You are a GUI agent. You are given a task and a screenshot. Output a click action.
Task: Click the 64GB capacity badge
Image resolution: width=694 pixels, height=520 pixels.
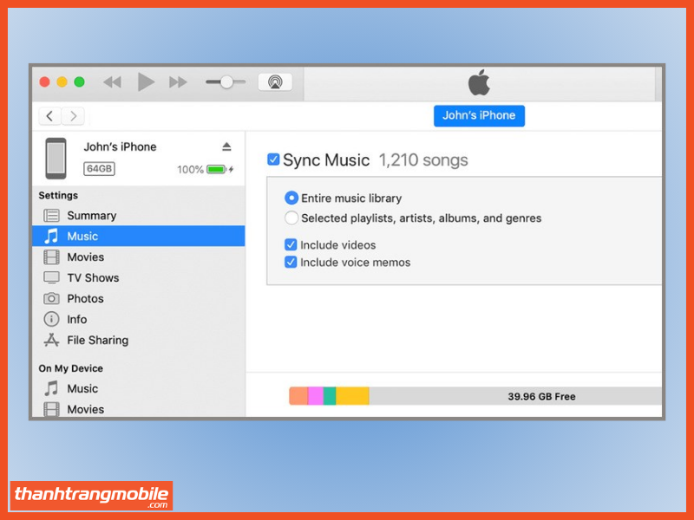coord(99,169)
